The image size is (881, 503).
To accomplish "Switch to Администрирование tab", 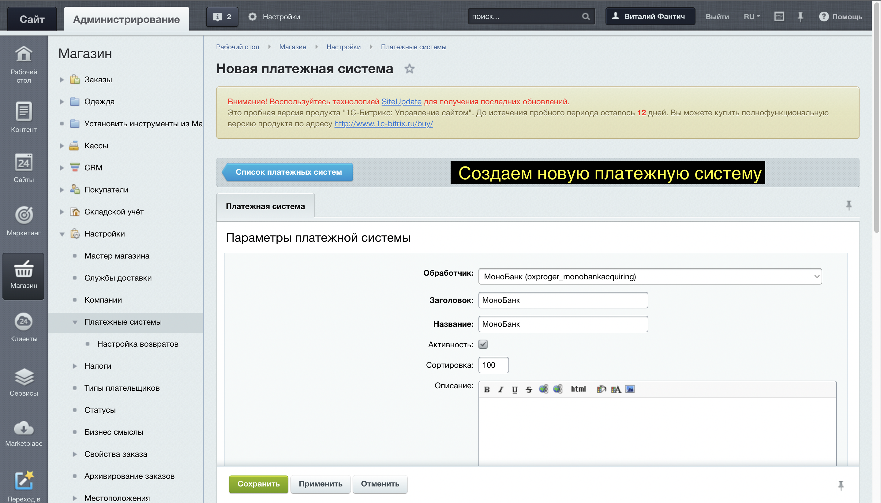I will (126, 19).
